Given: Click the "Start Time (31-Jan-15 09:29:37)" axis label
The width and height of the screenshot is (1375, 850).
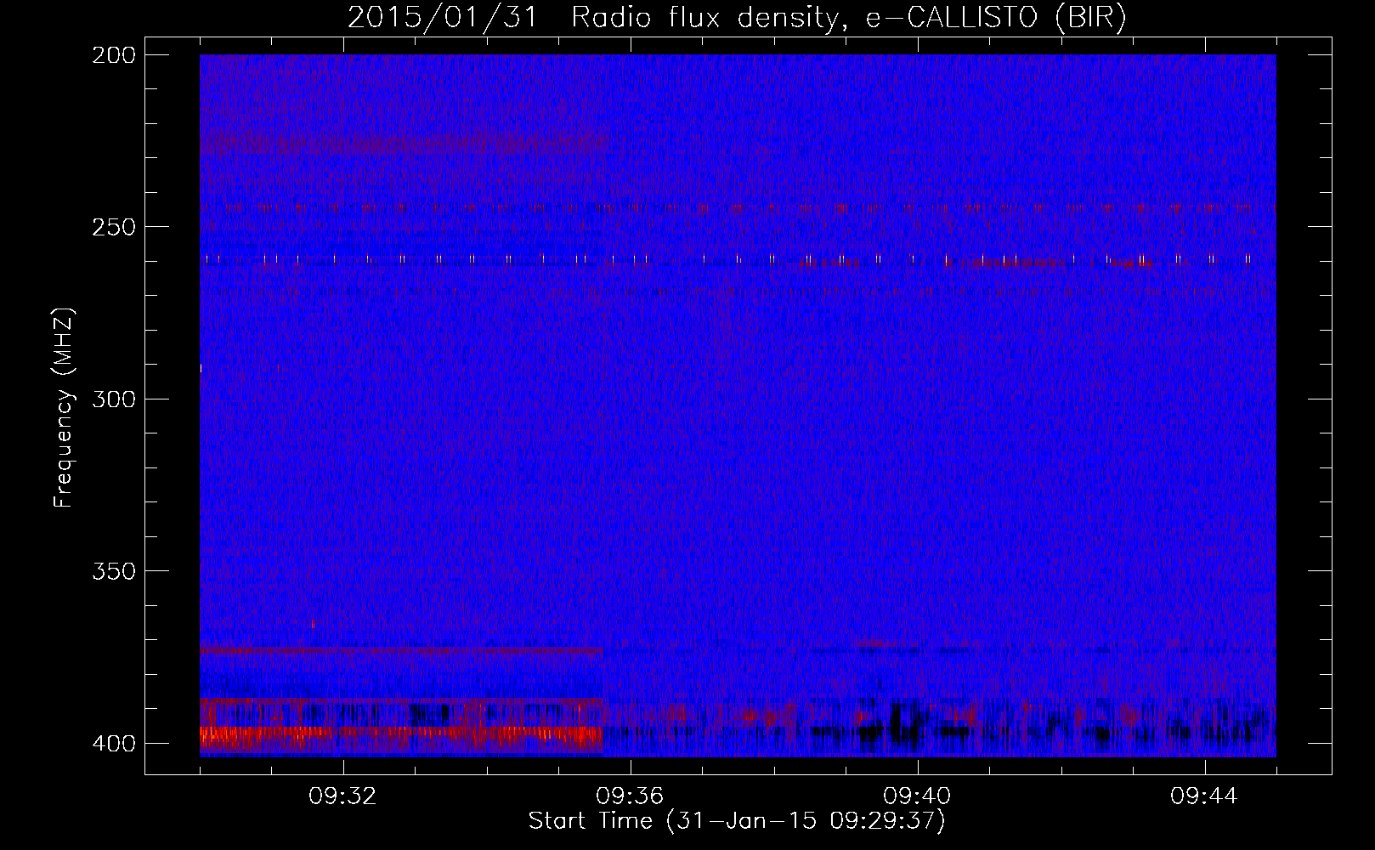Looking at the screenshot, I should click(737, 821).
